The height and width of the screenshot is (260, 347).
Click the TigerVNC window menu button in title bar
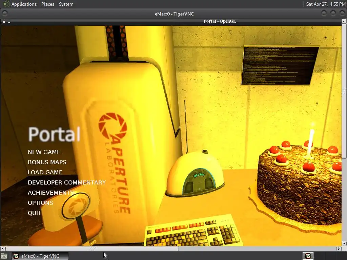pyautogui.click(x=5, y=14)
